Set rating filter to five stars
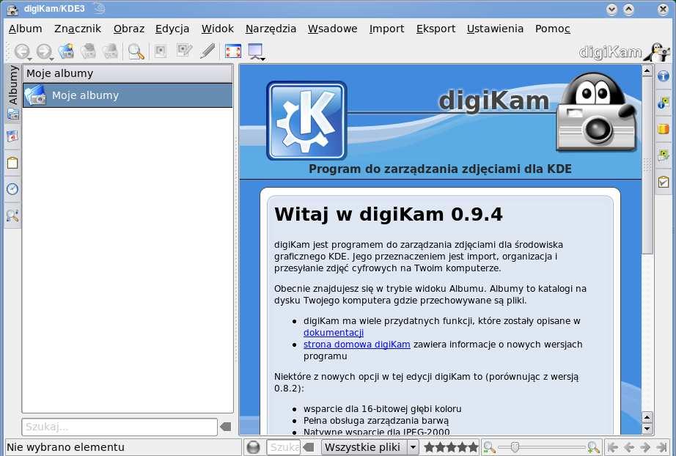 [x=474, y=447]
